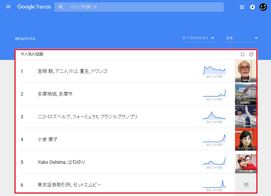Viewport: 271px width, 196px height.
Task: Click the rank number 3
Action: point(22,117)
